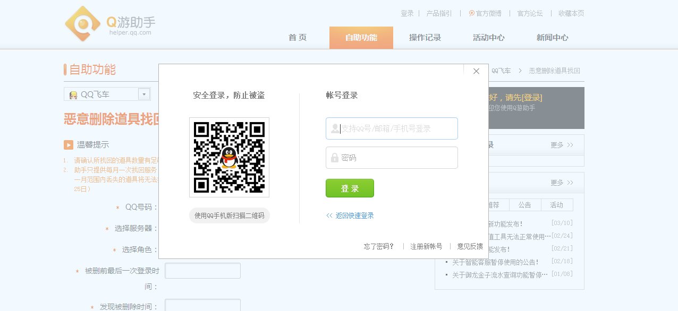Switch to the 操作记录 navigation tab
The image size is (678, 311).
tap(424, 37)
